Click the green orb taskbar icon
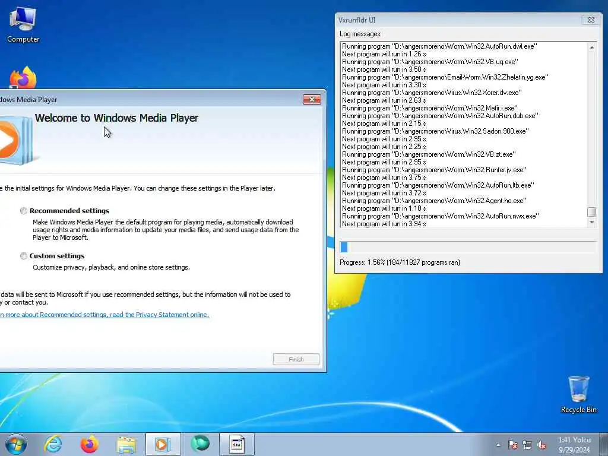The width and height of the screenshot is (608, 456). coord(200,444)
